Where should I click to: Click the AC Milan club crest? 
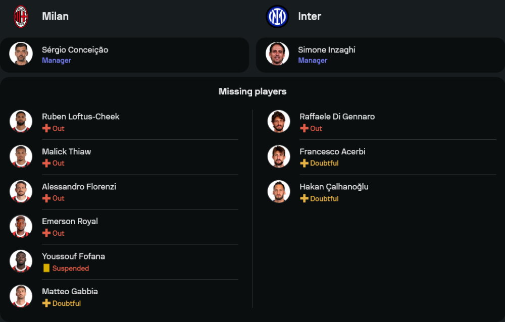[x=21, y=16]
